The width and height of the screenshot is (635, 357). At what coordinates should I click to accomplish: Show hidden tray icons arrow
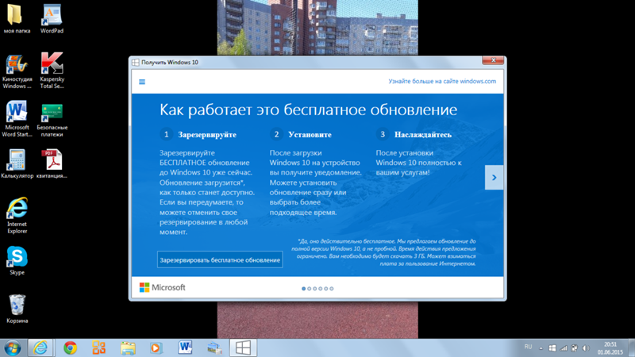tap(541, 348)
